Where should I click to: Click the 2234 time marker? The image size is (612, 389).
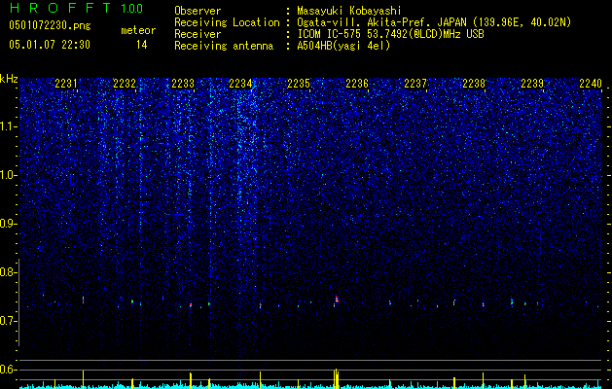[240, 84]
